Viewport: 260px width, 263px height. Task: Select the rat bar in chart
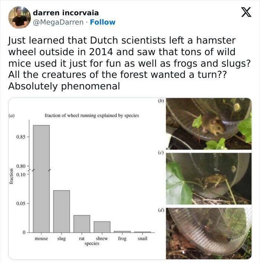click(x=81, y=224)
